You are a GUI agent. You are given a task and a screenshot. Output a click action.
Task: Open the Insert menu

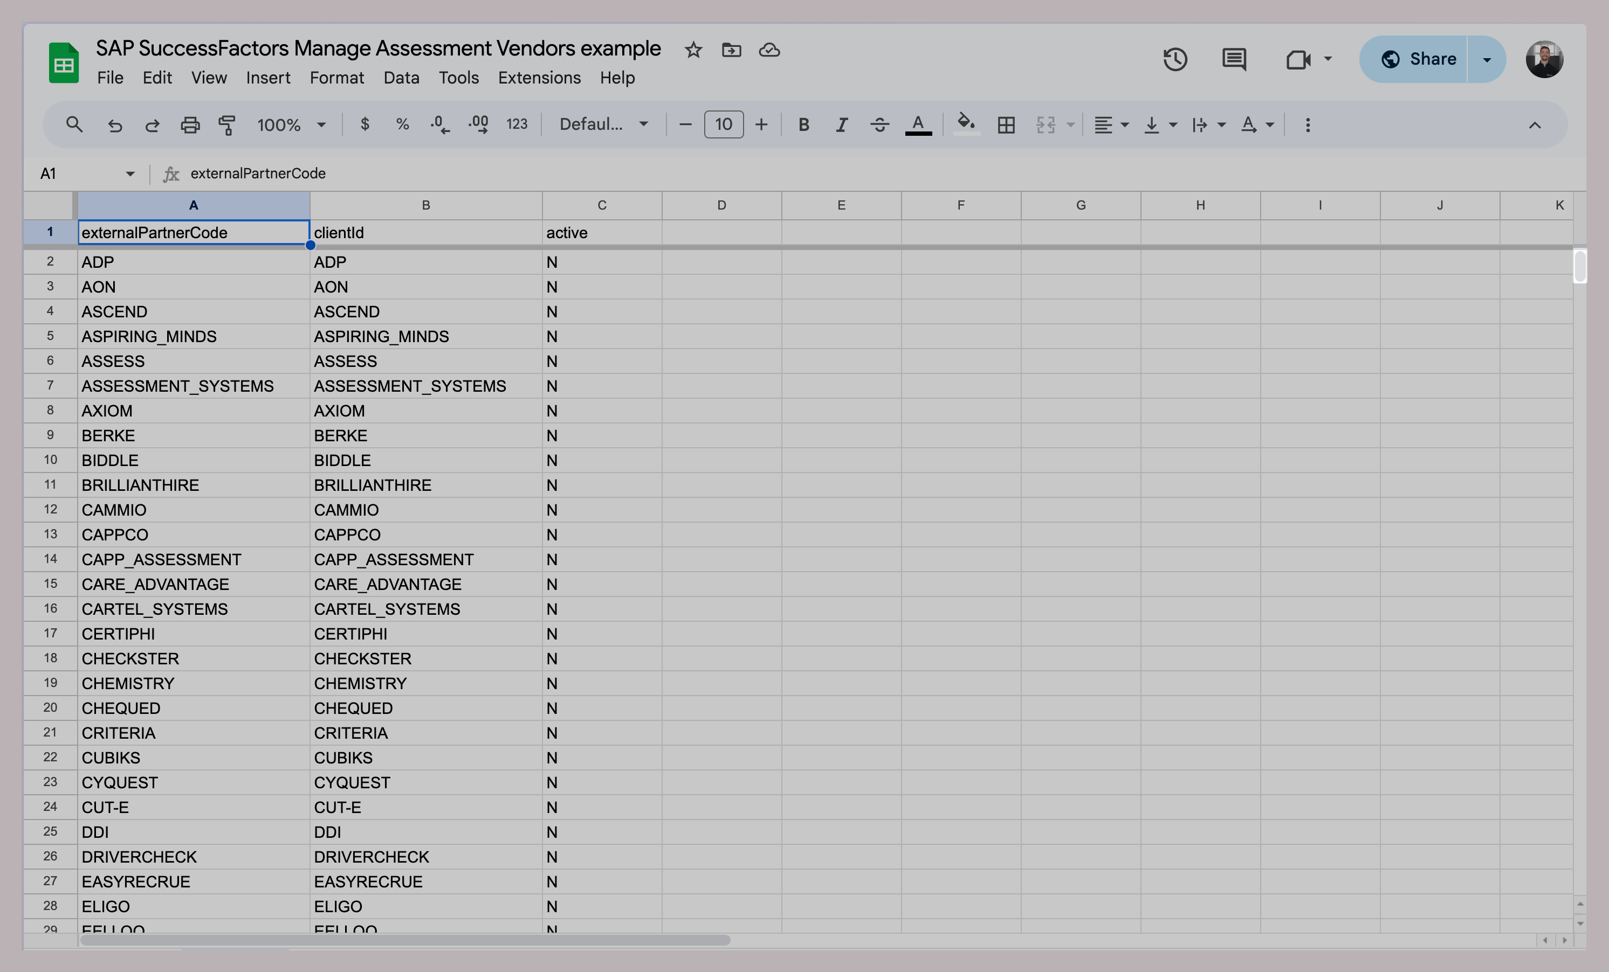click(268, 78)
